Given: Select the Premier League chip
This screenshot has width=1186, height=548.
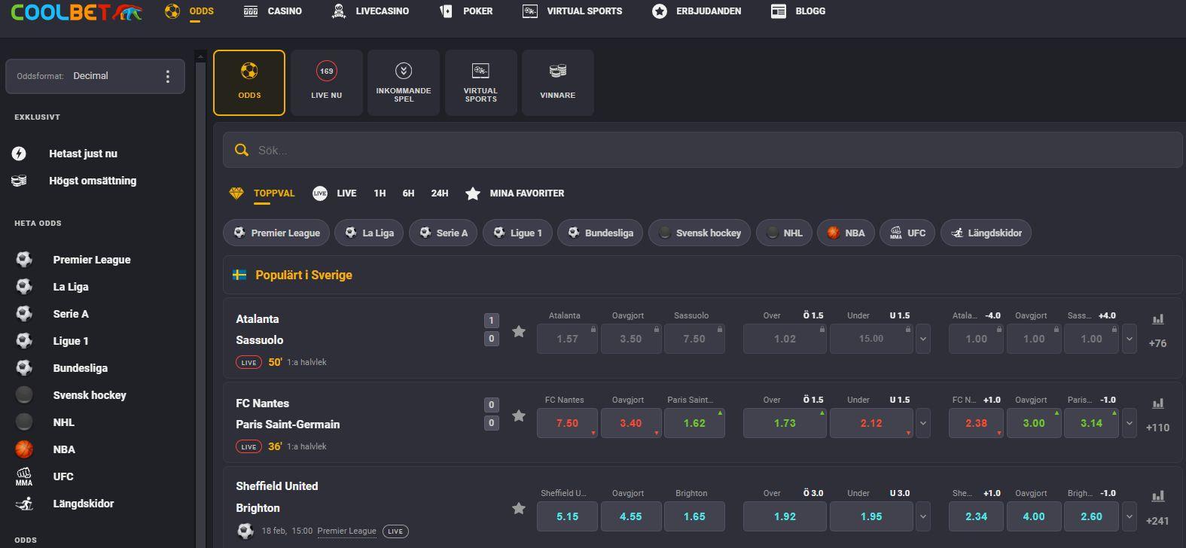Looking at the screenshot, I should point(276,233).
